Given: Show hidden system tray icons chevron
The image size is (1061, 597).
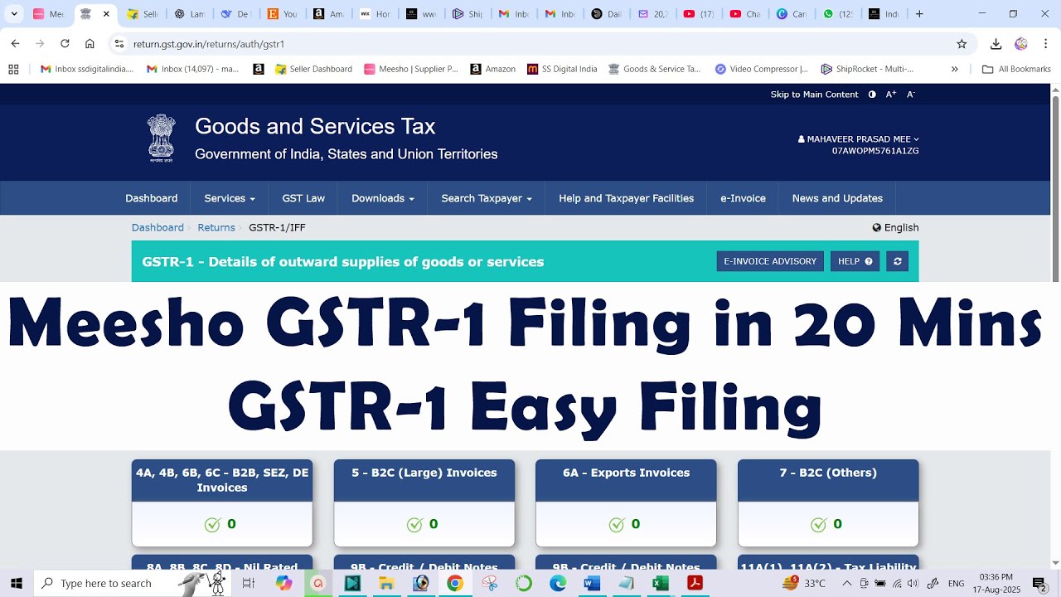Looking at the screenshot, I should point(846,584).
